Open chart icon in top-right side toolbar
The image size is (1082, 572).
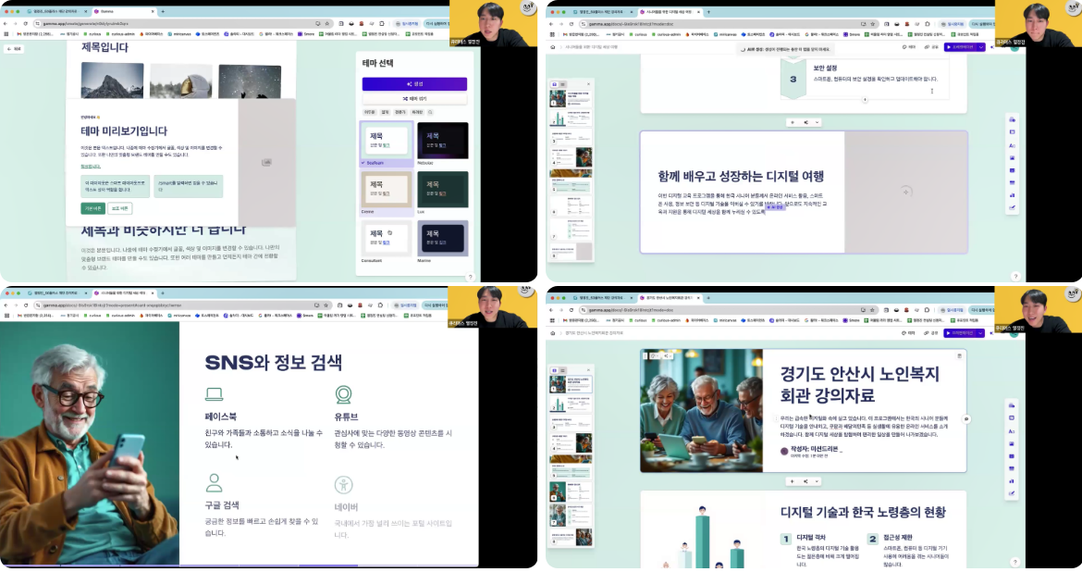(1012, 195)
